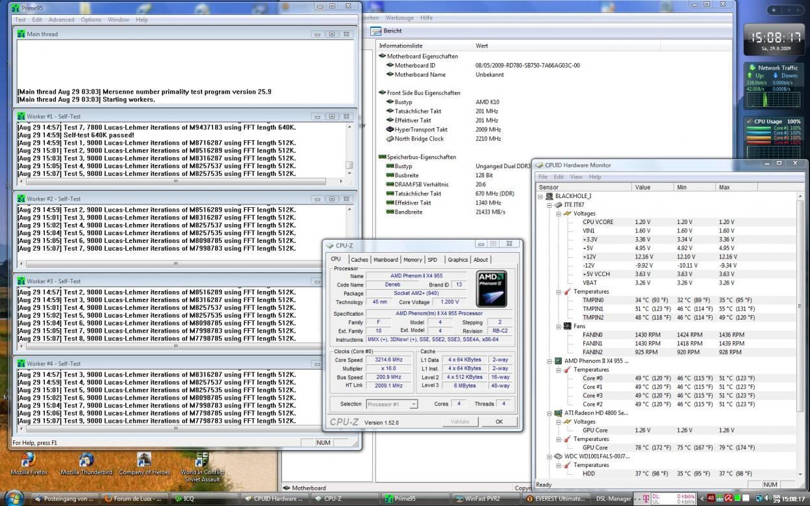Viewport: 810px width, 506px height.
Task: Click the plus button atop the sidebar gadgets
Action: [x=773, y=10]
